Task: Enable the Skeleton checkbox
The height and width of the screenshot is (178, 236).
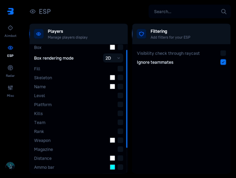Action: click(121, 78)
